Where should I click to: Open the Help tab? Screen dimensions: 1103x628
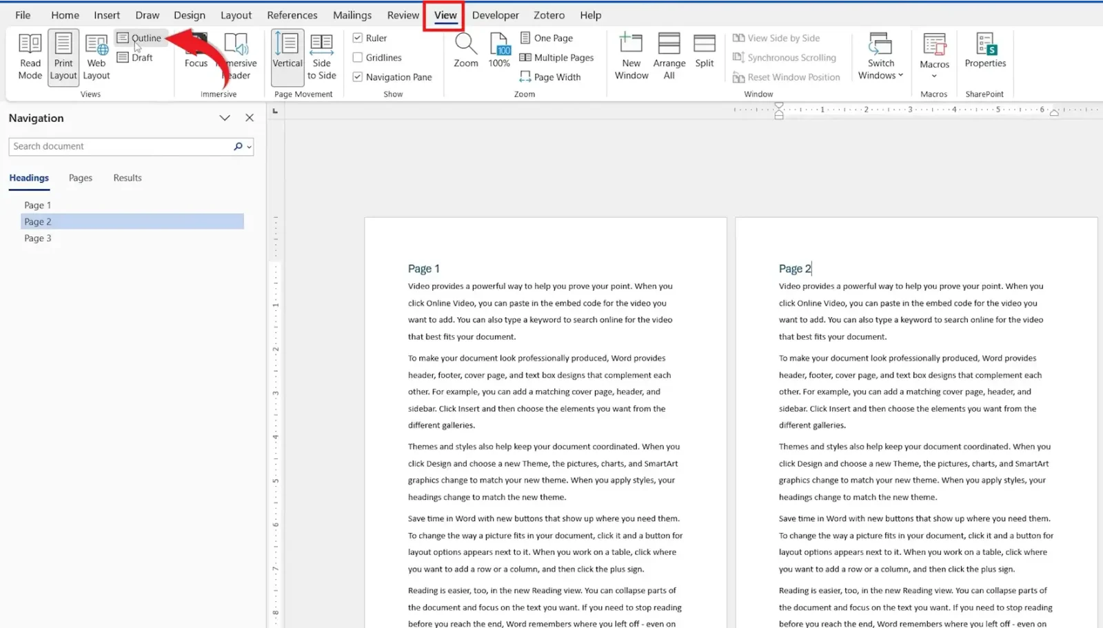[590, 14]
